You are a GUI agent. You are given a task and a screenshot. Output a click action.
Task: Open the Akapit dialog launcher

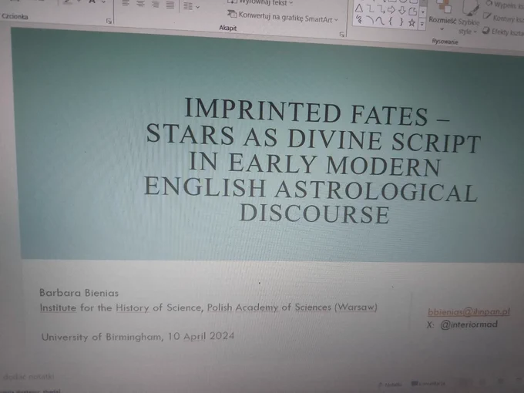pos(341,34)
